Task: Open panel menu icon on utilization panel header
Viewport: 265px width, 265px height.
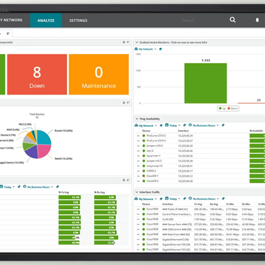Action: [128, 180]
